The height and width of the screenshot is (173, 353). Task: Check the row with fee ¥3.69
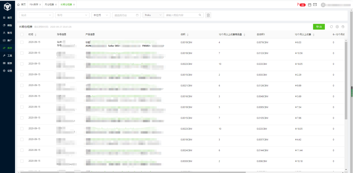(x=22, y=96)
